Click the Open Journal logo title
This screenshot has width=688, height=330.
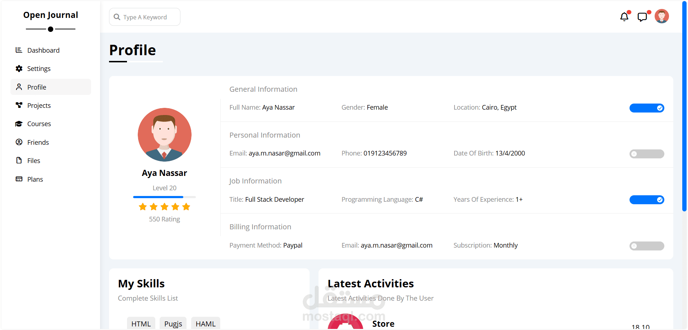tap(51, 15)
